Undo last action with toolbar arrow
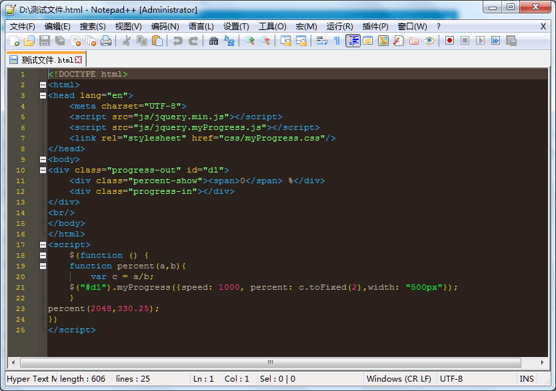The width and height of the screenshot is (556, 391). (177, 41)
